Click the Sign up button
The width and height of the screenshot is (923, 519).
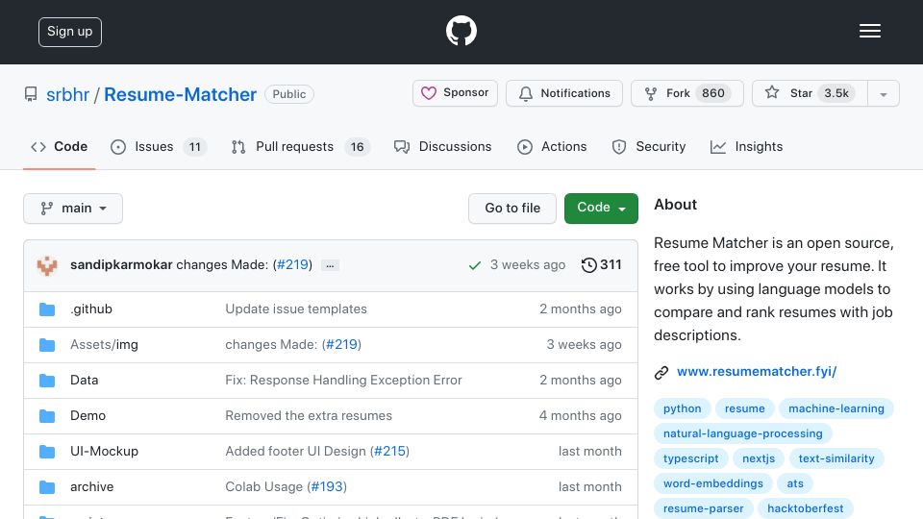[70, 32]
